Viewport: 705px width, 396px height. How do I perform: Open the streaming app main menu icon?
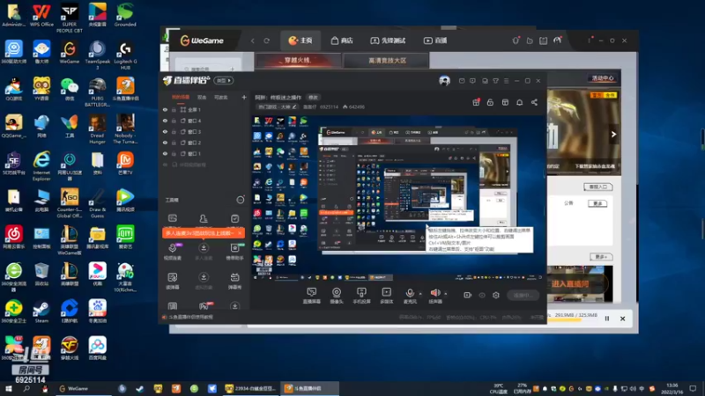(506, 81)
